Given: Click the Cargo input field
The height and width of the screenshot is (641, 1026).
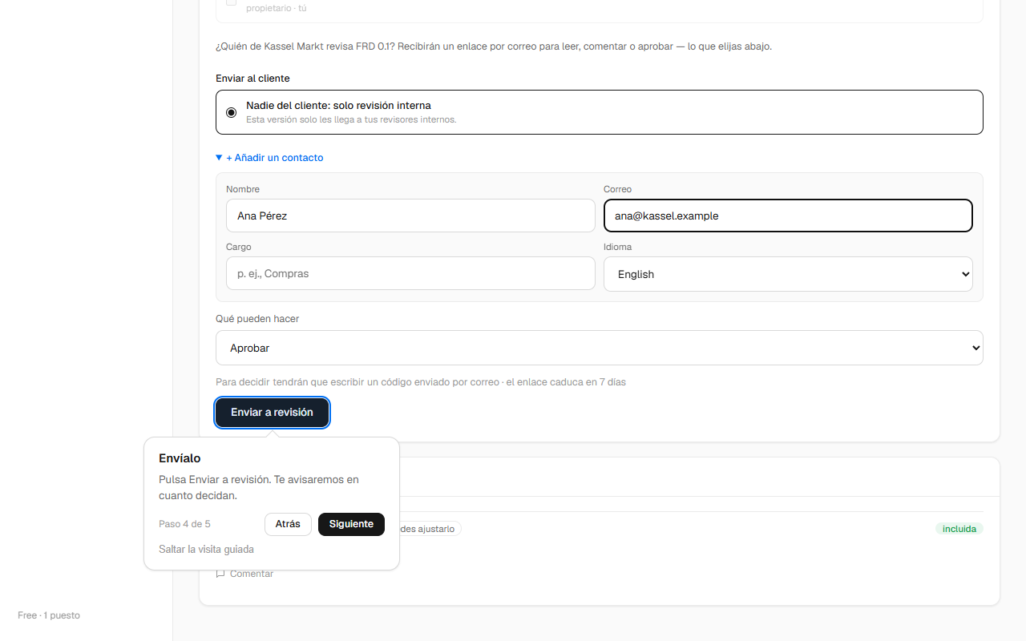Looking at the screenshot, I should [410, 273].
